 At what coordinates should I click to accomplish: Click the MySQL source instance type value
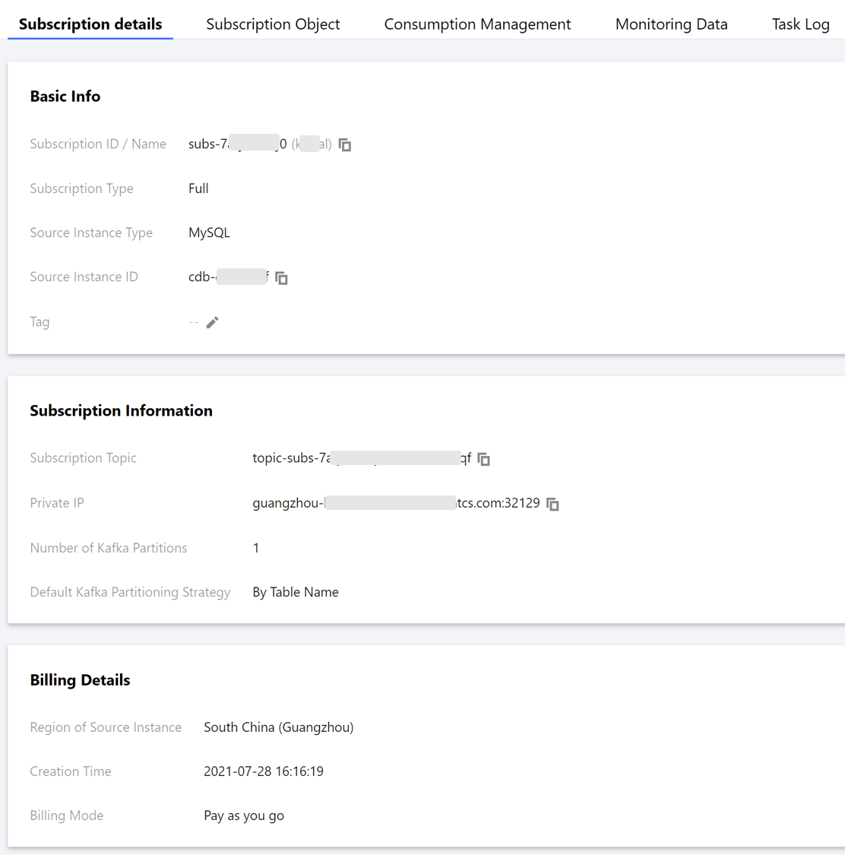pyautogui.click(x=209, y=233)
